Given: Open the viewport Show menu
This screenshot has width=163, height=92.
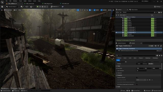Looking at the screenshot, I should (20, 10).
